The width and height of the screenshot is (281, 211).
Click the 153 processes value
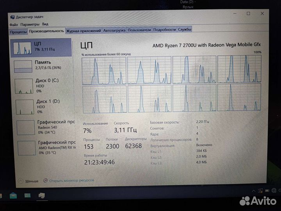pos(89,147)
